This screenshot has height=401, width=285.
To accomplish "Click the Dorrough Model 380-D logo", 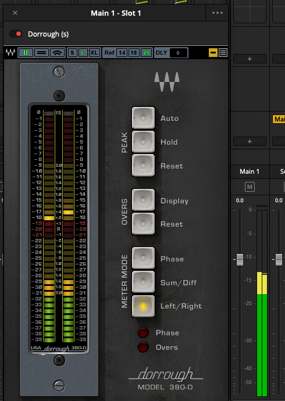I will [166, 378].
